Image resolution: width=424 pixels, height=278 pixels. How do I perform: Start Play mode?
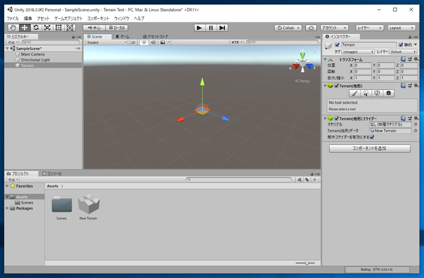pyautogui.click(x=200, y=28)
